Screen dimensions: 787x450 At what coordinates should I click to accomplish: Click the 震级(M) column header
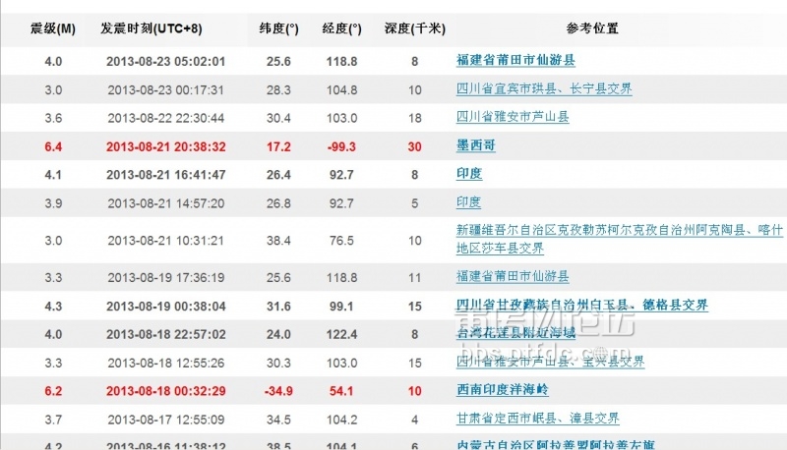coord(53,28)
